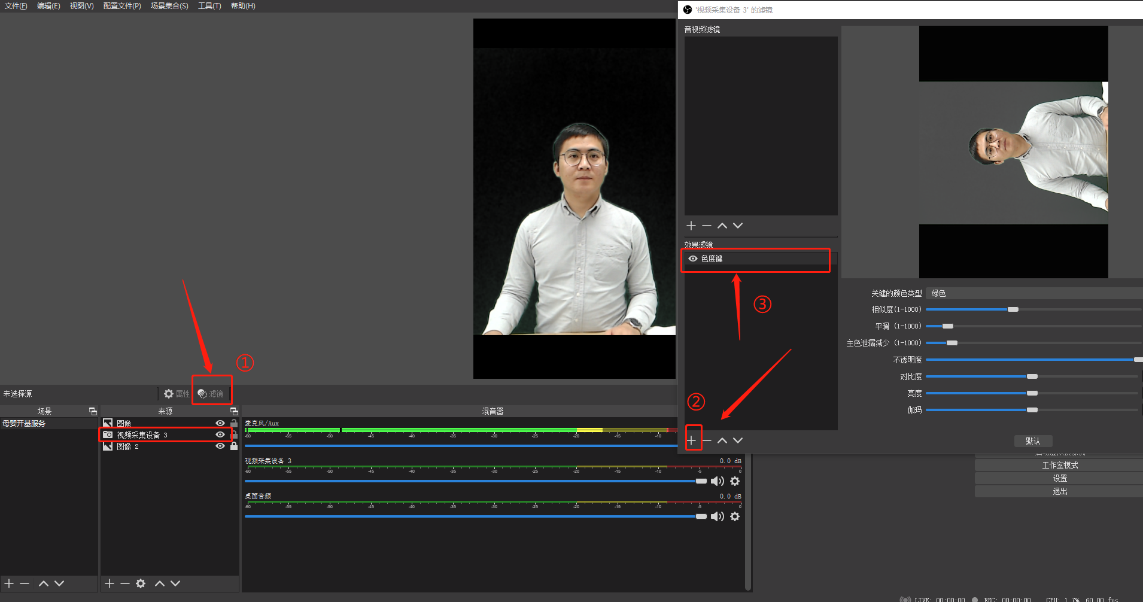Open the mixer gear for 视频采集设备 3
The width and height of the screenshot is (1143, 602).
[x=735, y=481]
